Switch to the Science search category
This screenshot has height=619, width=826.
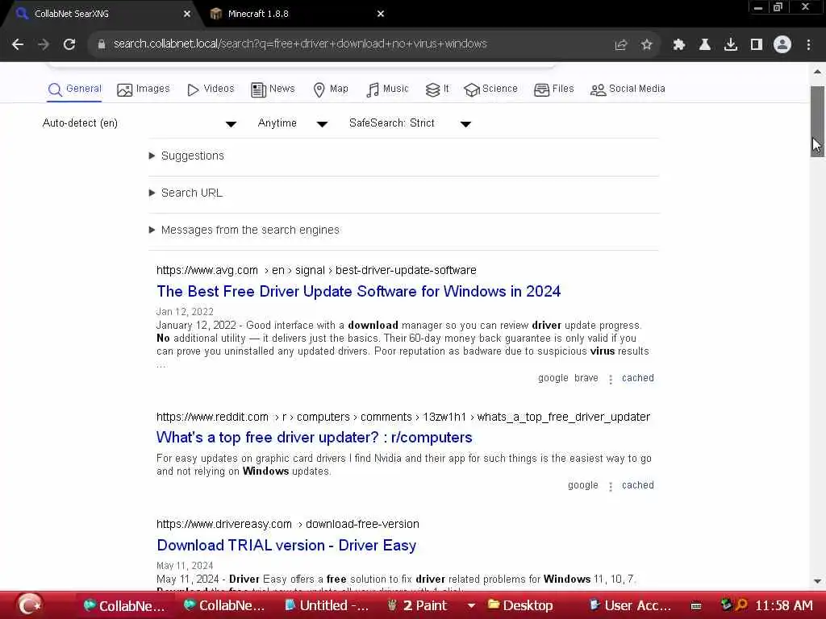490,89
